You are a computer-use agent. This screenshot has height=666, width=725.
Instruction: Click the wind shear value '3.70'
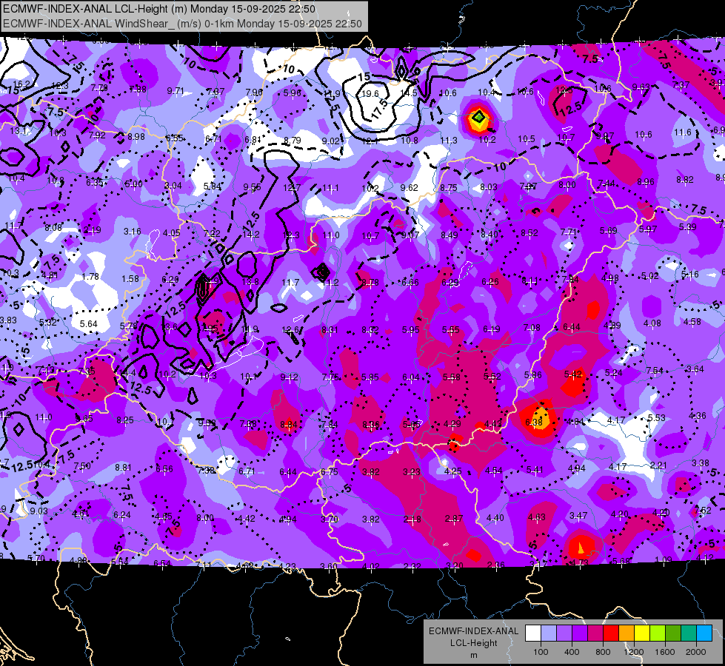[330, 519]
